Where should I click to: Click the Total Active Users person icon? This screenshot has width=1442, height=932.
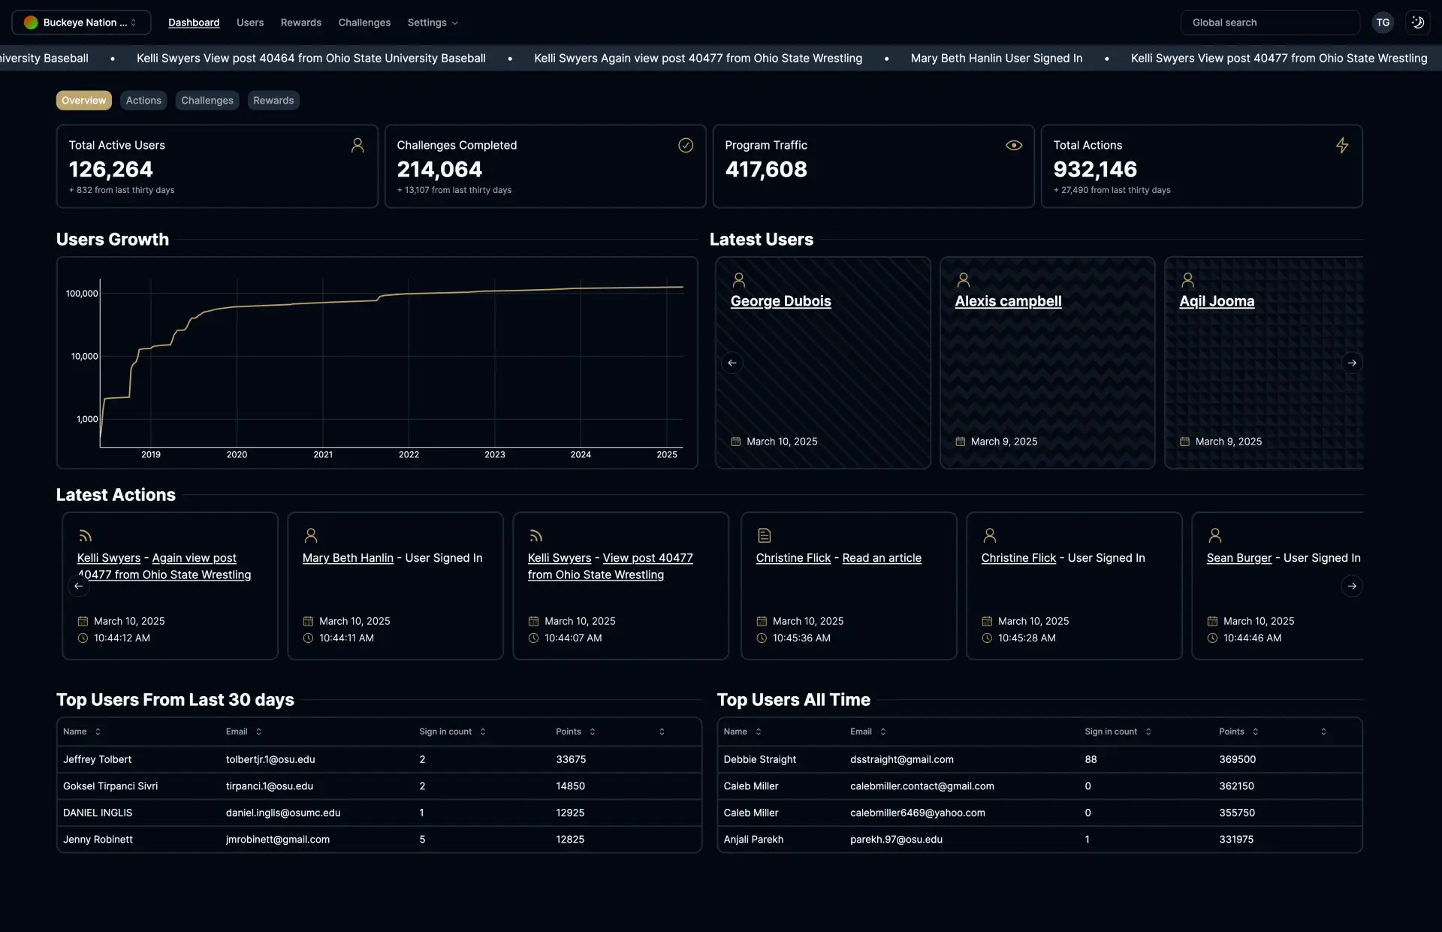(x=357, y=146)
